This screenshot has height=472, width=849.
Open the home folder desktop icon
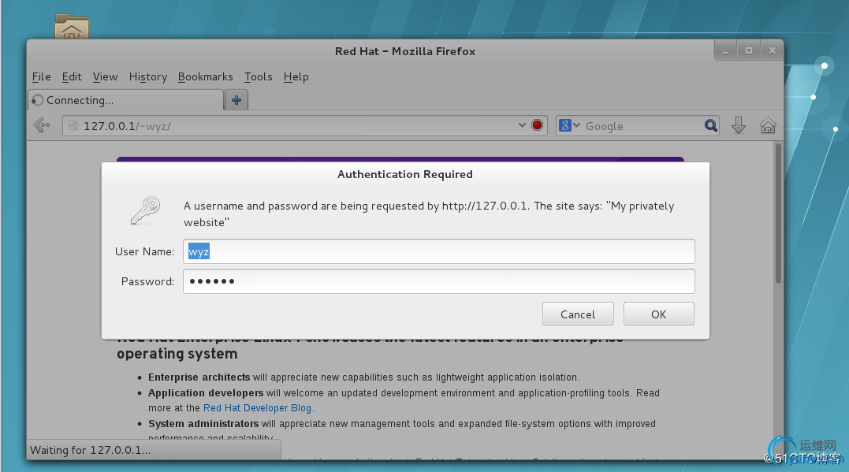pyautogui.click(x=72, y=26)
